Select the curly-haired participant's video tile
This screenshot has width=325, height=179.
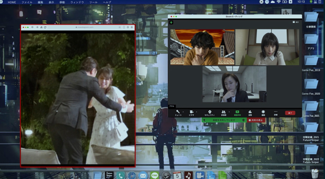point(202,47)
